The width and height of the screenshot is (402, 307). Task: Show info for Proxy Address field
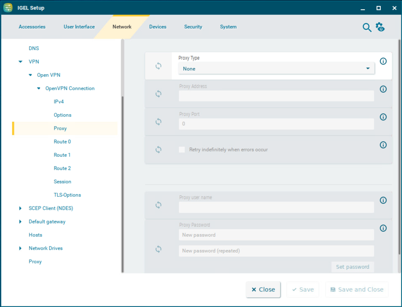[383, 89]
